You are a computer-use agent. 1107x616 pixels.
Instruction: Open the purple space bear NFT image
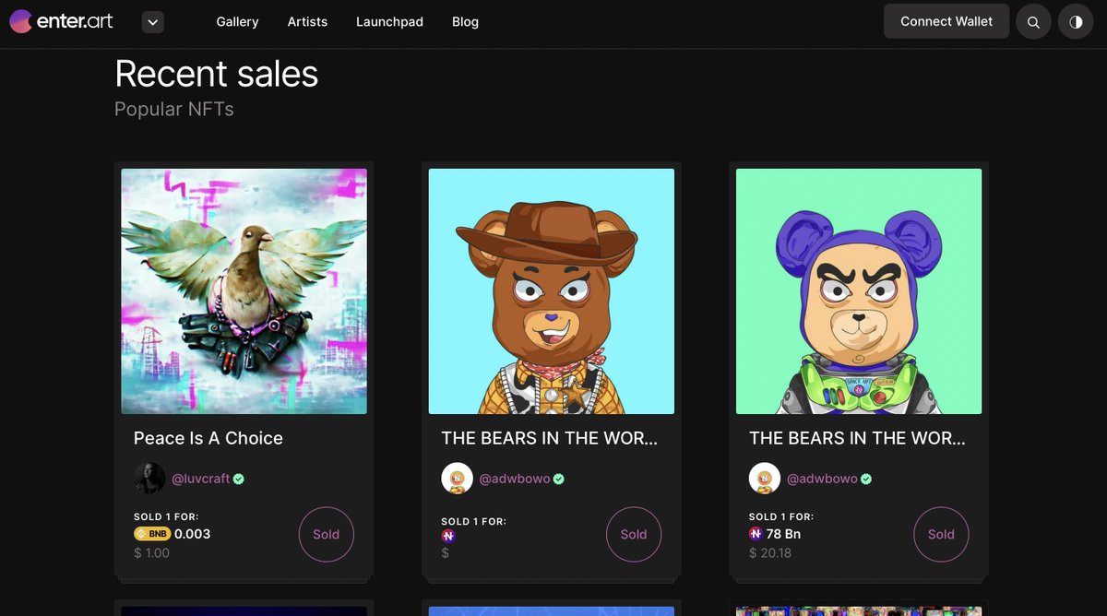pos(859,291)
